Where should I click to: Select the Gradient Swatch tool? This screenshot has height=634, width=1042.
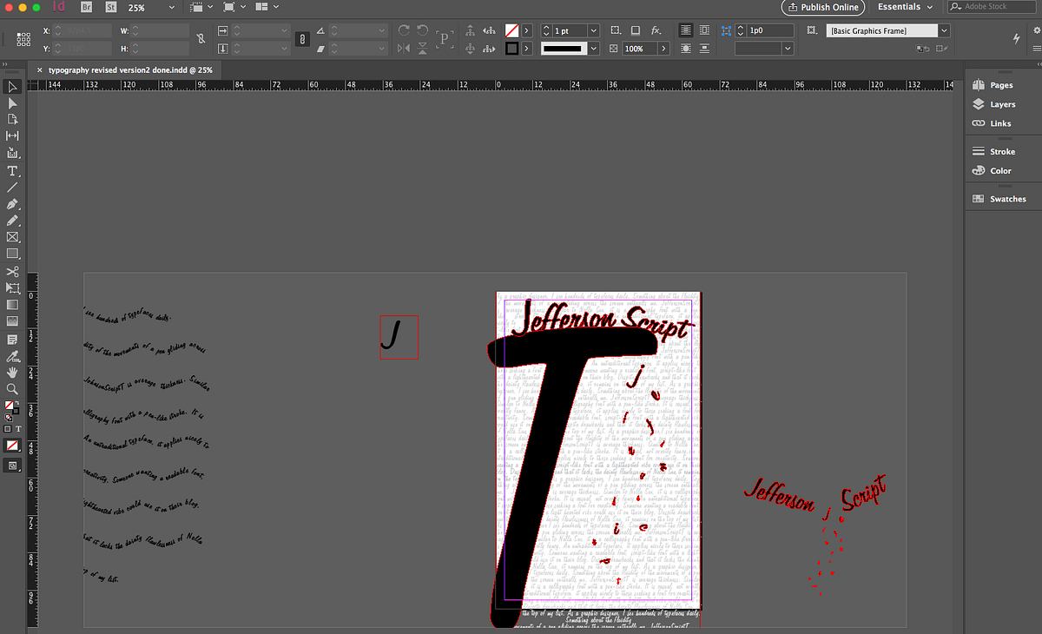tap(12, 305)
